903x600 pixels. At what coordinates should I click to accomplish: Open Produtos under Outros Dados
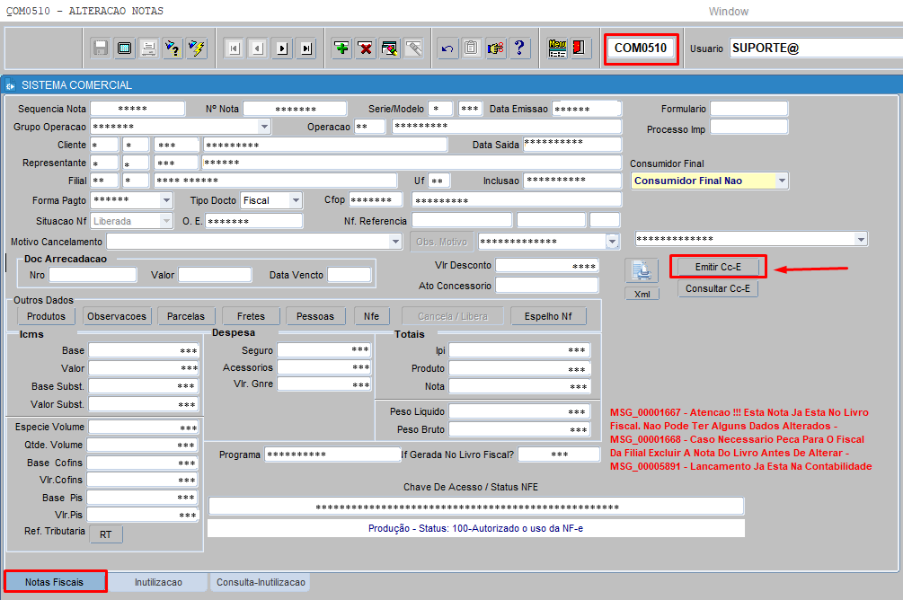[46, 316]
